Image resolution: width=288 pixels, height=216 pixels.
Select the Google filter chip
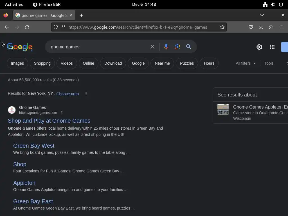[138, 63]
